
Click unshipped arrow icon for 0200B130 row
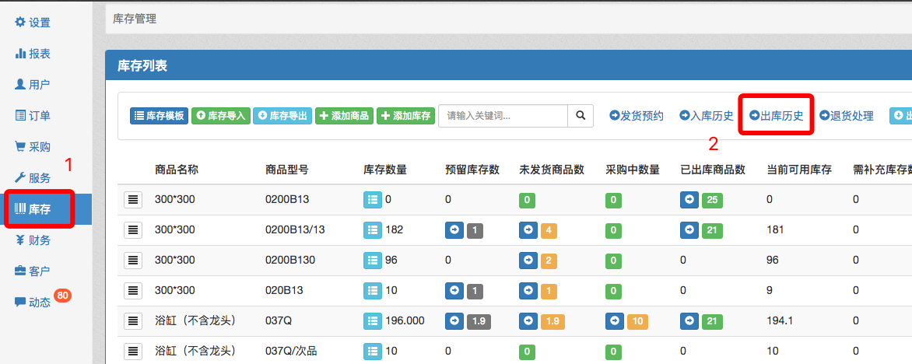point(528,260)
